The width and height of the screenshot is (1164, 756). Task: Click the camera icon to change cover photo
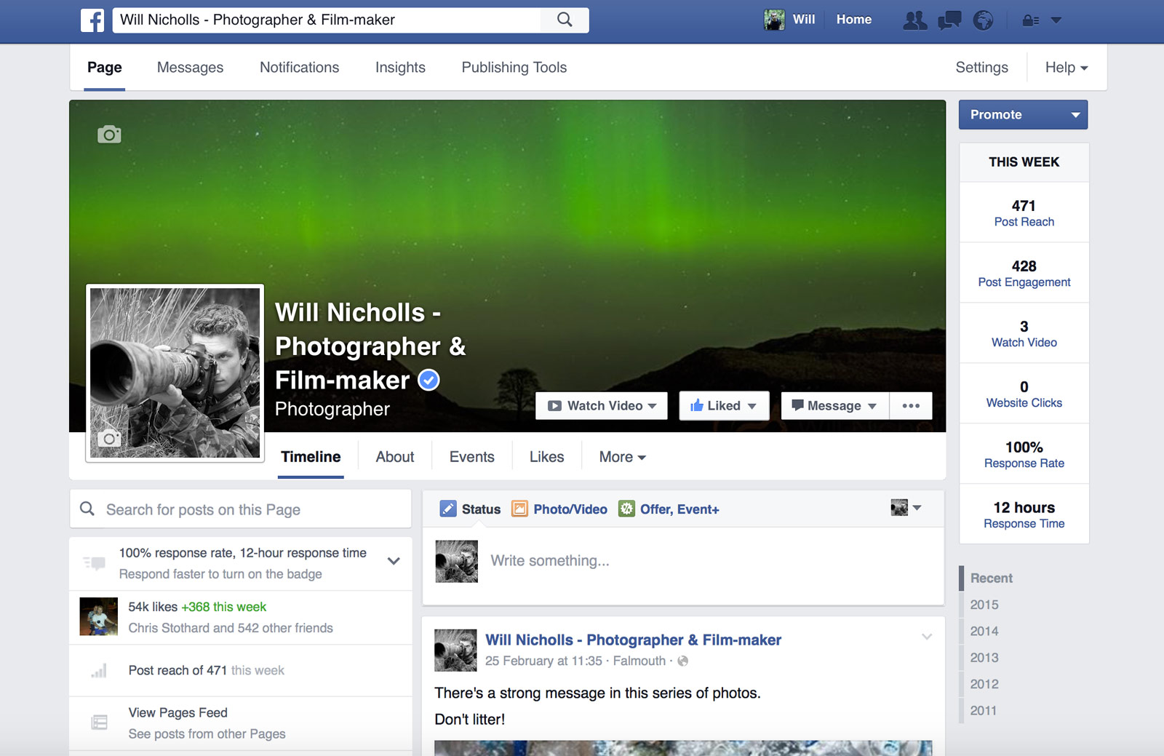pyautogui.click(x=108, y=134)
